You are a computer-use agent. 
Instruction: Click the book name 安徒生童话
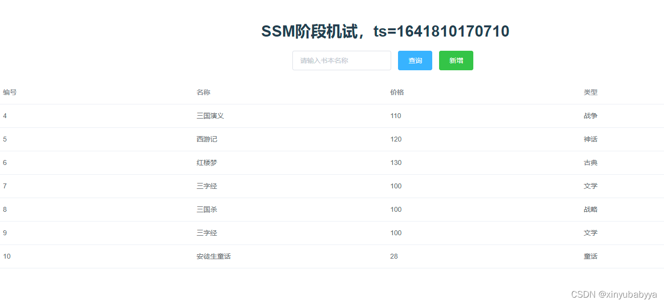pyautogui.click(x=214, y=256)
